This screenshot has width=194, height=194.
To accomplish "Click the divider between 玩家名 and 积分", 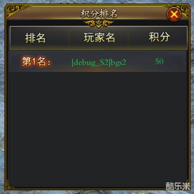I will (x=128, y=38).
